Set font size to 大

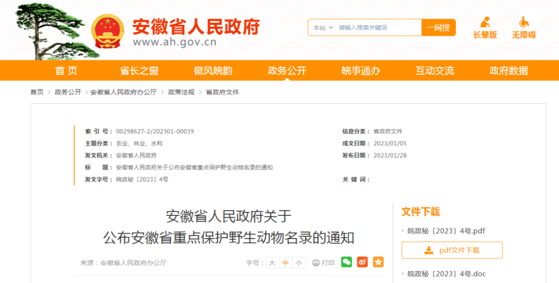pos(272,263)
